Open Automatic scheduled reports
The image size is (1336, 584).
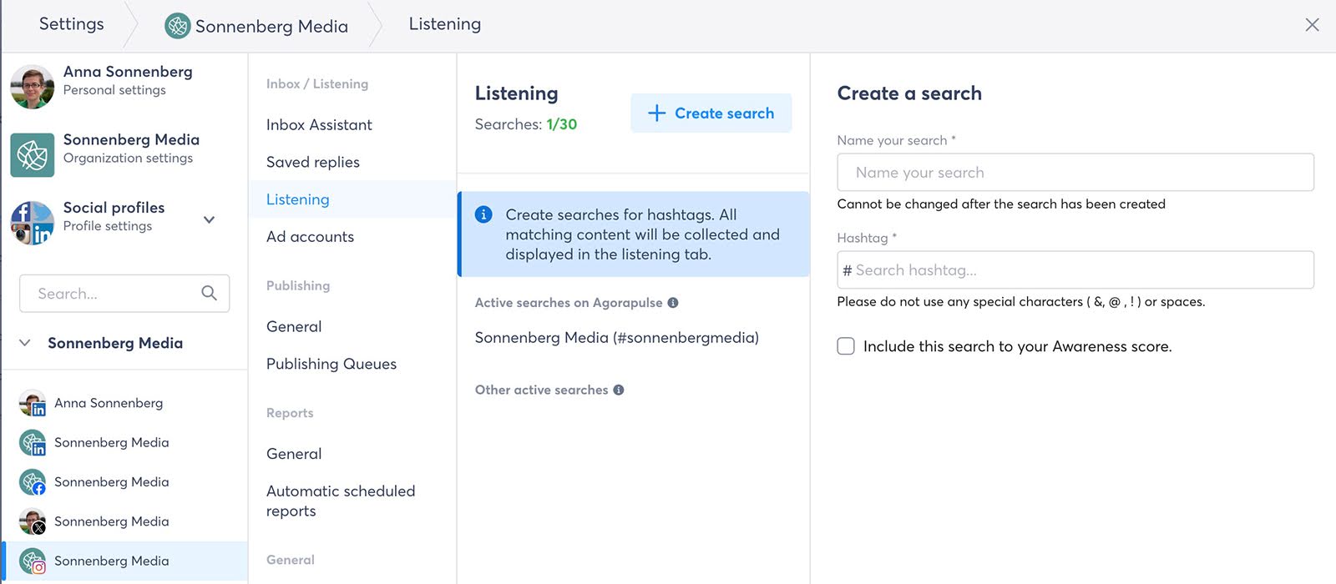click(x=341, y=501)
